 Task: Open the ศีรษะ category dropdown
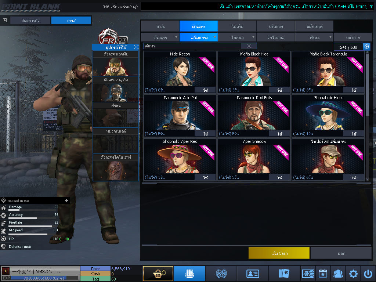tap(314, 37)
